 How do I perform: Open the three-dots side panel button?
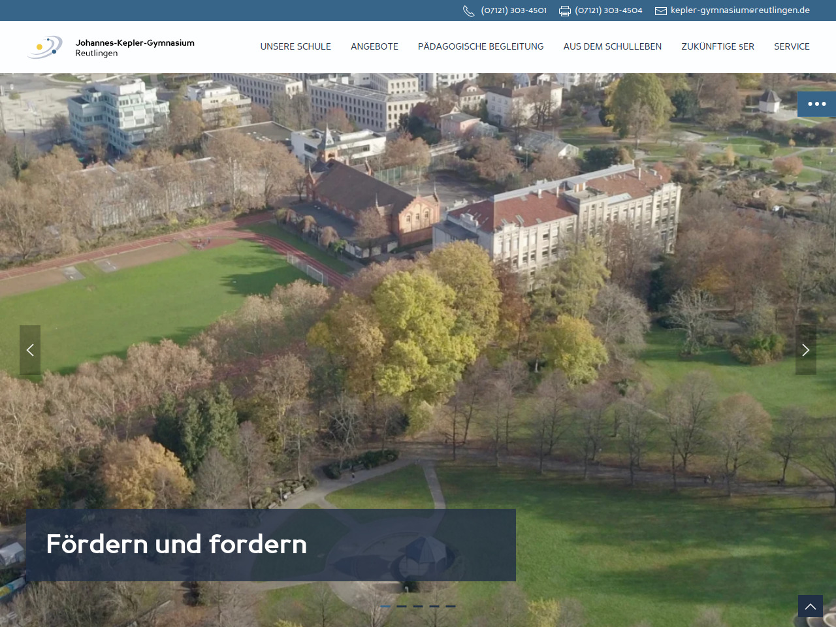click(816, 104)
